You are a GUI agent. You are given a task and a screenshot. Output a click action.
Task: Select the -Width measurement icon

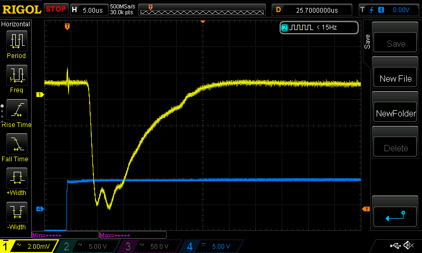pos(17,212)
